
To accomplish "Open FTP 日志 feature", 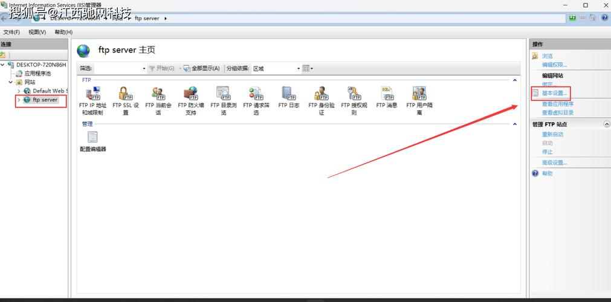I will pos(288,94).
